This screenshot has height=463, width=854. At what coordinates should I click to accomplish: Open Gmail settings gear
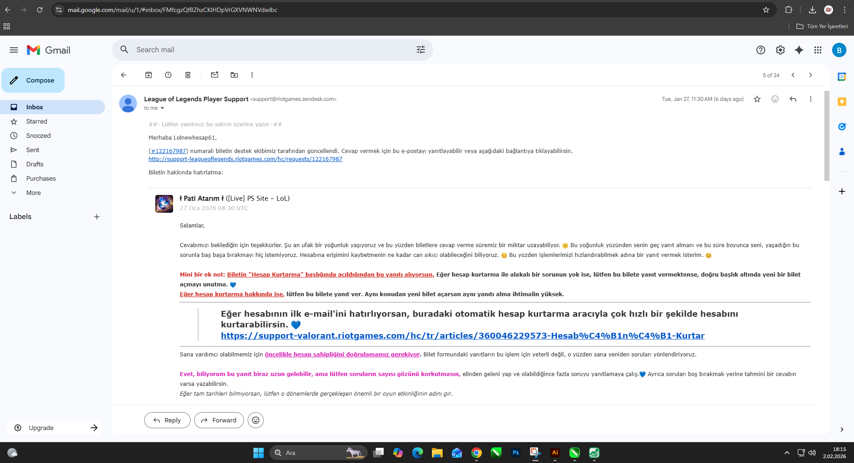(780, 50)
